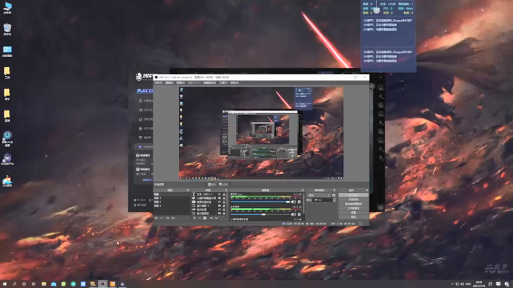This screenshot has height=288, width=513.
Task: Open File menu in OBS
Action: pos(158,83)
